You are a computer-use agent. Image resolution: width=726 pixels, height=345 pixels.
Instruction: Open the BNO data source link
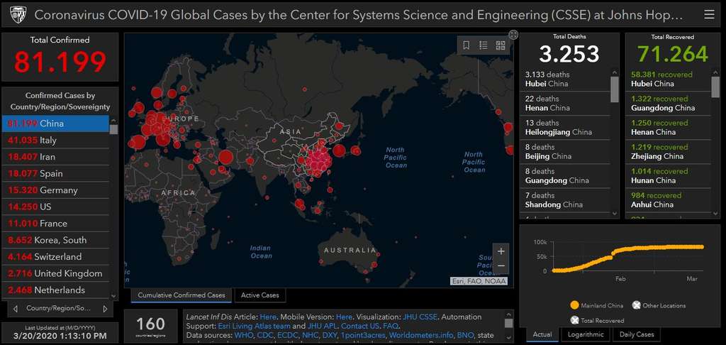click(466, 335)
